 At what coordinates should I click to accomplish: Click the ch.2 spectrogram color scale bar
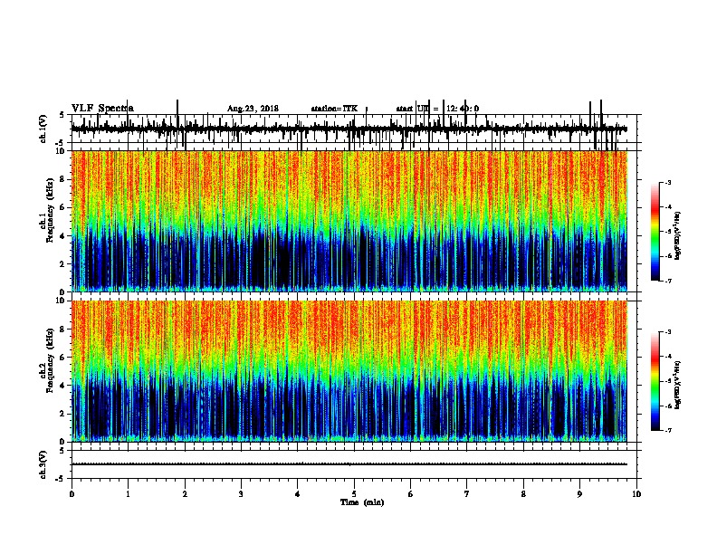655,381
